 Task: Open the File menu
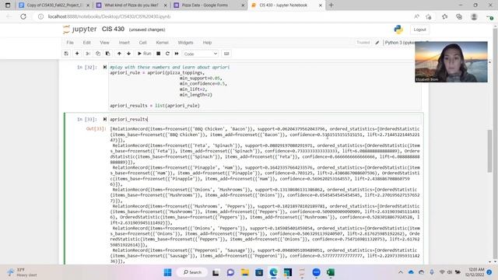point(70,43)
